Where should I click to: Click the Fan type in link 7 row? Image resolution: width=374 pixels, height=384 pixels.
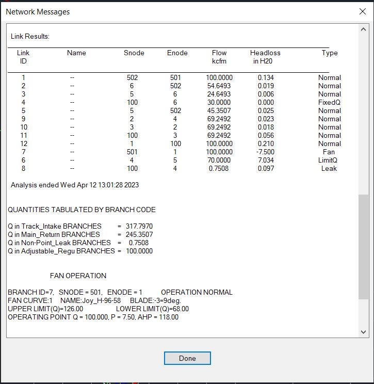pyautogui.click(x=329, y=152)
